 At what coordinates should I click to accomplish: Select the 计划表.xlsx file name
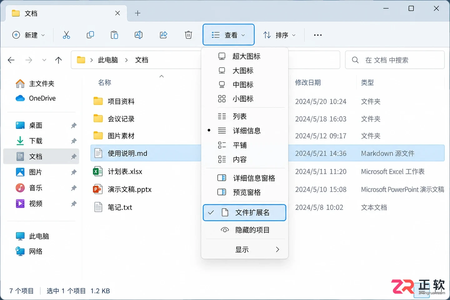coord(125,172)
